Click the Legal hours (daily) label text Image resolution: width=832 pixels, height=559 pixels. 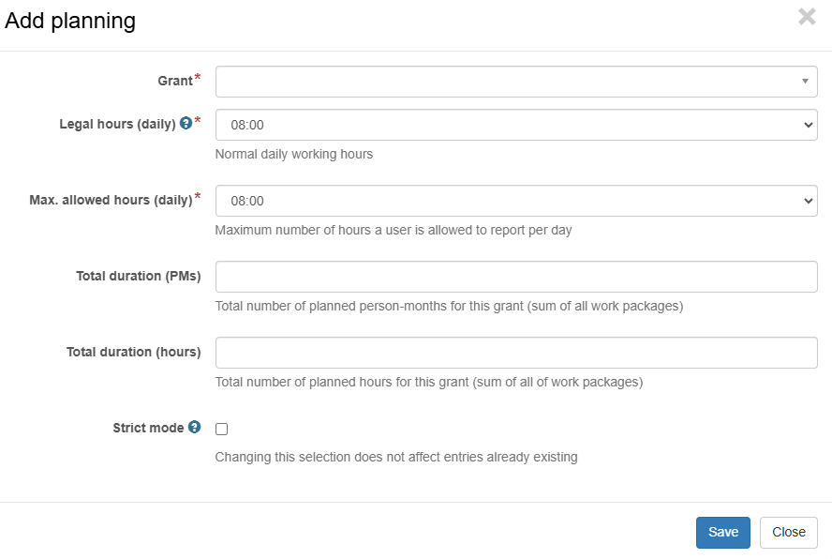click(117, 124)
